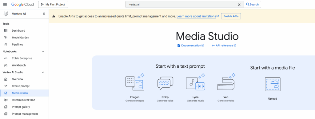
Task: Click the Vertex AI product icon
Action: coord(6,14)
